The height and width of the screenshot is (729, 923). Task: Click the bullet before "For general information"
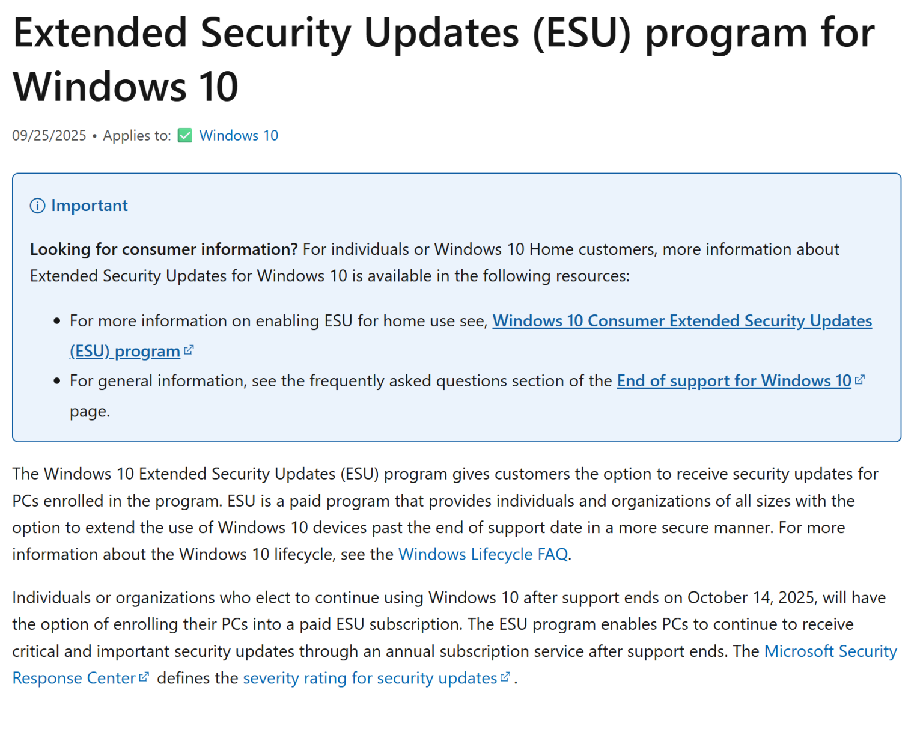pyautogui.click(x=57, y=381)
